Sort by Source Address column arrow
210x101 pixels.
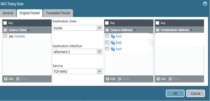pos(135,30)
